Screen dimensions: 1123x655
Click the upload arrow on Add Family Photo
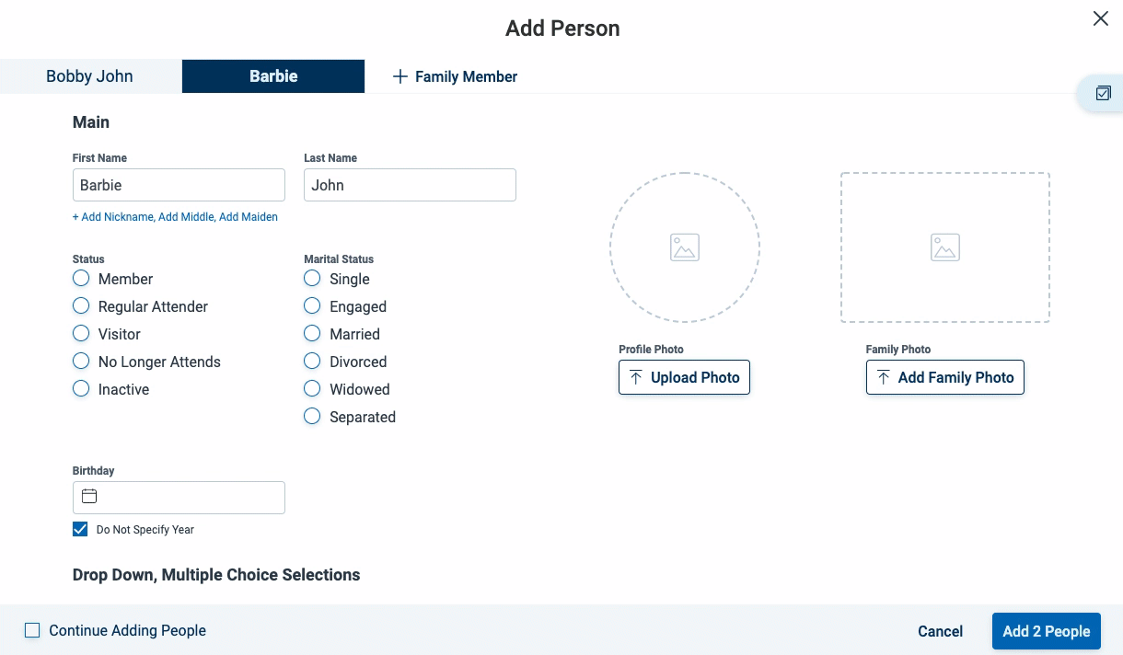click(x=884, y=377)
